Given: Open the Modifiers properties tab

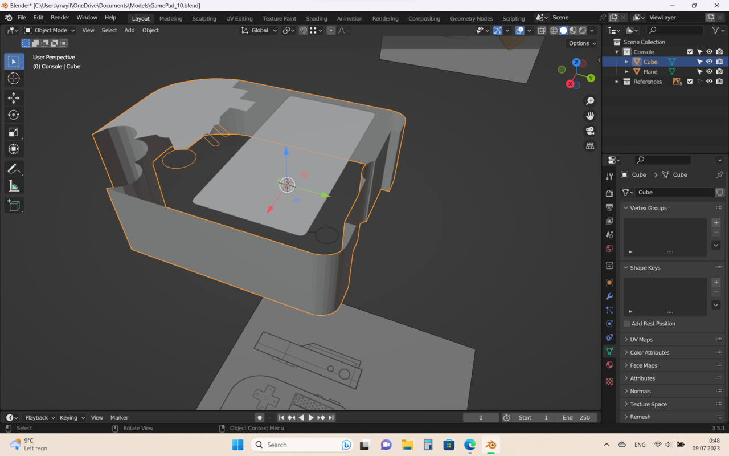Looking at the screenshot, I should click(609, 296).
